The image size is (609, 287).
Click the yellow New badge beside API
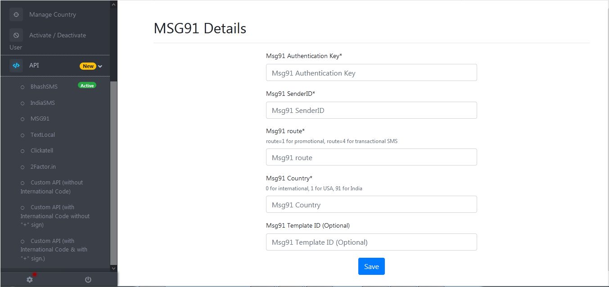tap(88, 66)
